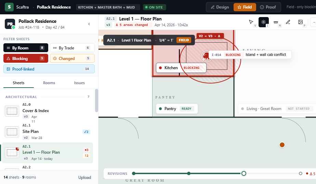Select the active issue-pin tool icon

[263, 22]
